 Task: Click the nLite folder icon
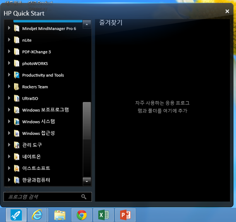coord(17,40)
